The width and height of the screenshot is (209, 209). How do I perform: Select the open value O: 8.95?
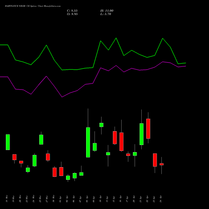pyautogui.click(x=72, y=14)
